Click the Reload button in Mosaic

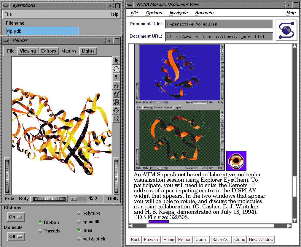(185, 240)
